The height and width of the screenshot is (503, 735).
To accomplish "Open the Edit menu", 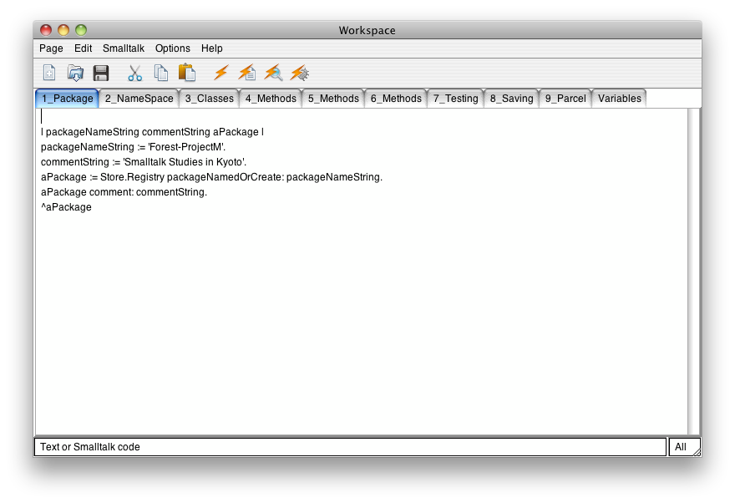I will [x=83, y=48].
